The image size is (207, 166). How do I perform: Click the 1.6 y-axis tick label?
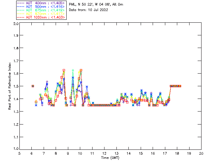16,74
